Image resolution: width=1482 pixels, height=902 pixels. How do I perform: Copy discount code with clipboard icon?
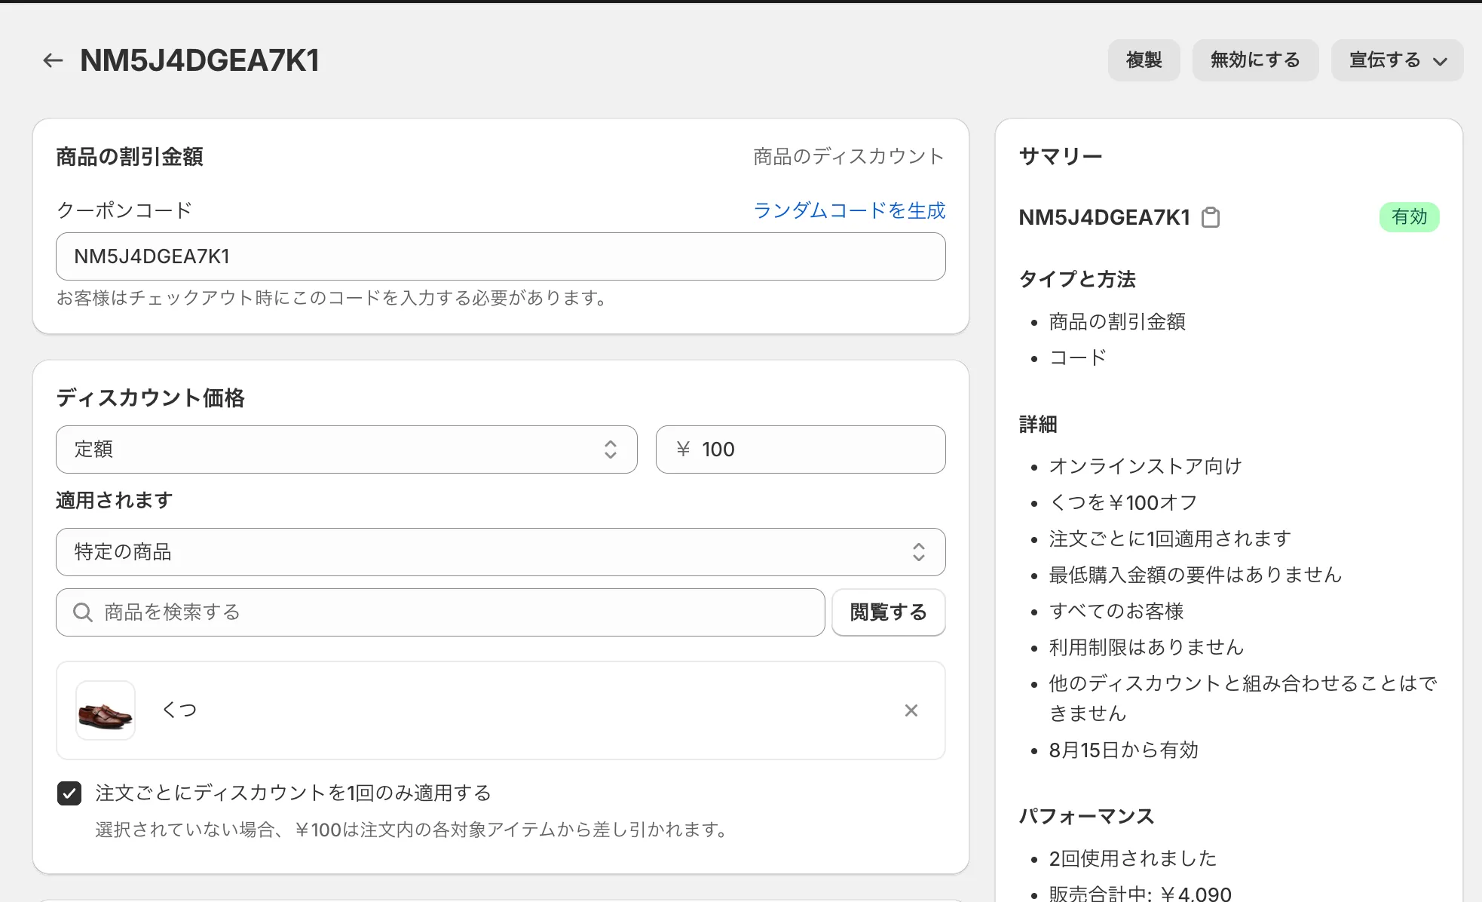[1211, 217]
